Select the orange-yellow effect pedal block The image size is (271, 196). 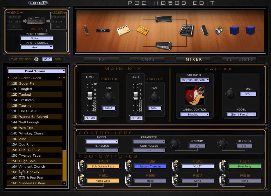tap(143, 30)
